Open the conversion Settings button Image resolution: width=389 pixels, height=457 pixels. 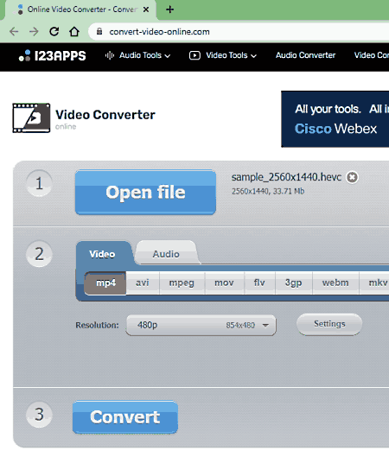[329, 324]
